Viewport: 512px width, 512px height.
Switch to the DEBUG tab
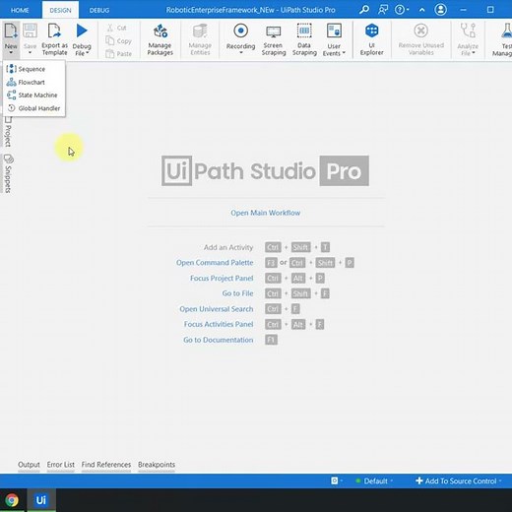coord(99,10)
